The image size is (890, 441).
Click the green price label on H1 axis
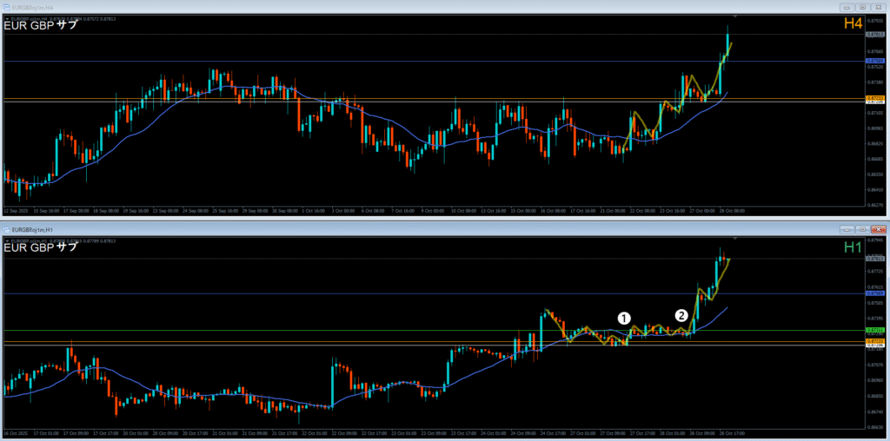point(874,331)
